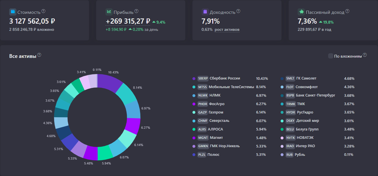Select the SMLT ticker badge

pyautogui.click(x=290, y=78)
